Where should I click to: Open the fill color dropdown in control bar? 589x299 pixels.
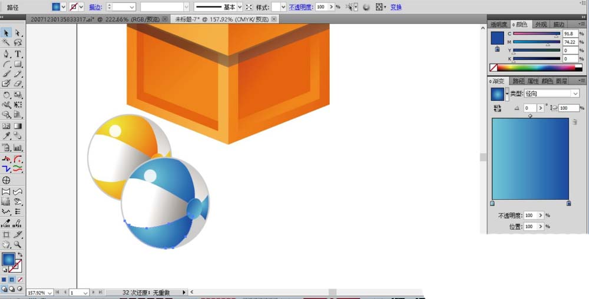[x=64, y=7]
